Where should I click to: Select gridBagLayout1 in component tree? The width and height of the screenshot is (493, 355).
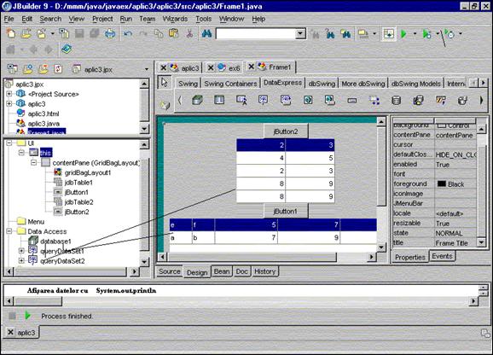point(88,172)
